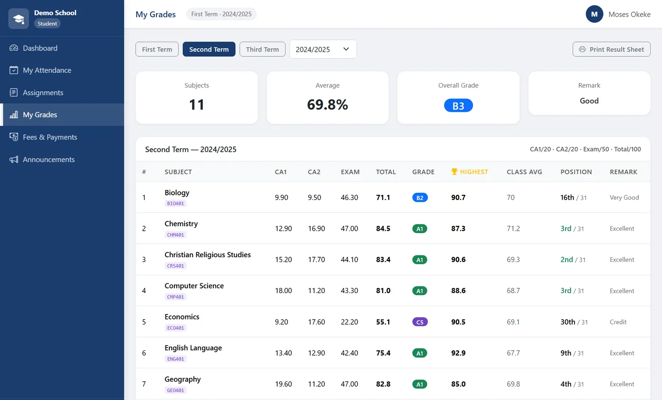Click the Good remark value
Screen dimensions: 662x400
[x=589, y=101]
